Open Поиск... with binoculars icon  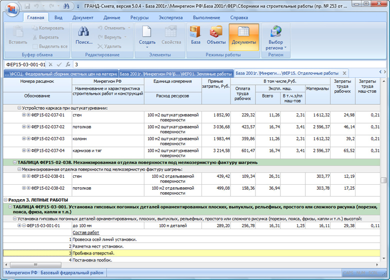coord(84,35)
